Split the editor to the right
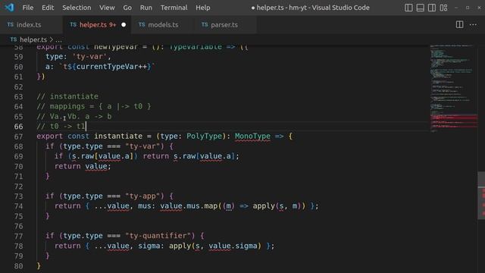 tap(460, 24)
